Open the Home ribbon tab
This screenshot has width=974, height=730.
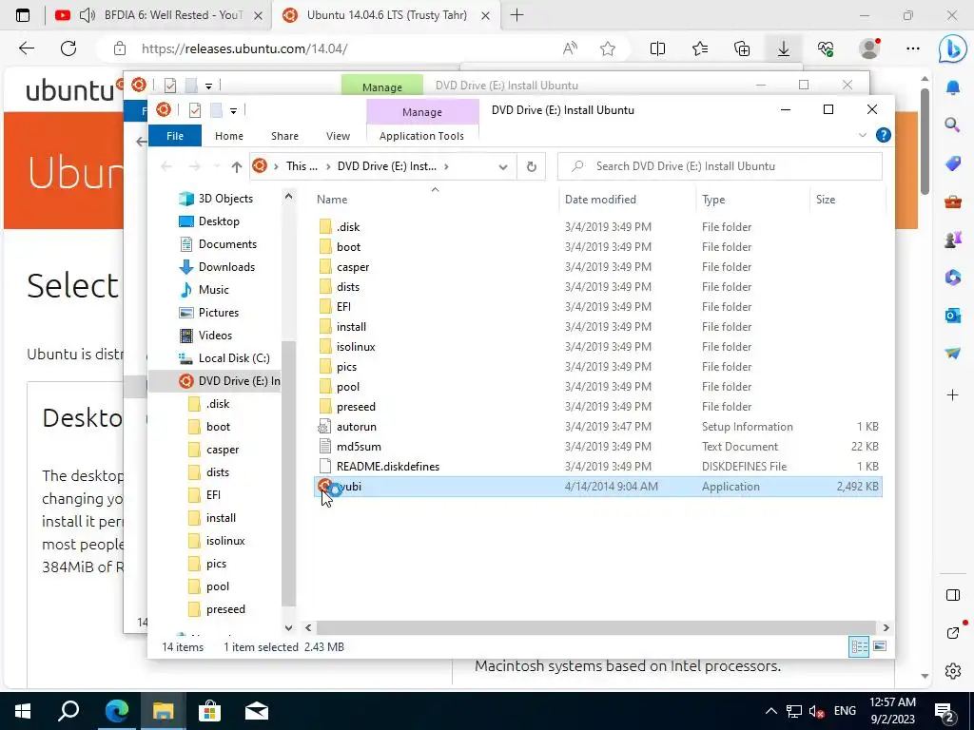[x=228, y=136]
